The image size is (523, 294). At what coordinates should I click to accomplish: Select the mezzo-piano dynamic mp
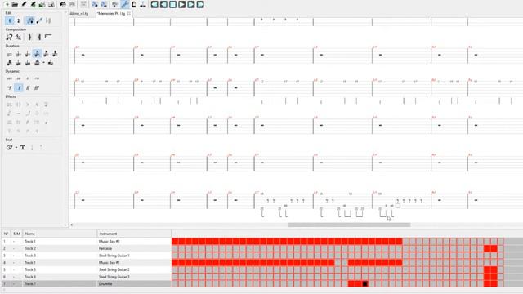(x=37, y=78)
